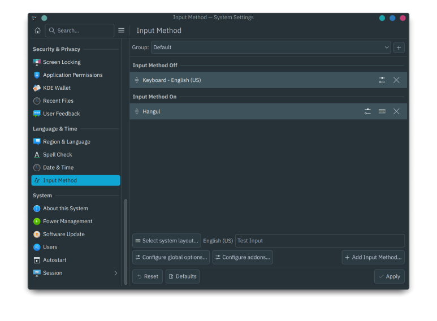Viewport: 437px width, 321px height.
Task: Click Add Input Method button
Action: point(373,257)
